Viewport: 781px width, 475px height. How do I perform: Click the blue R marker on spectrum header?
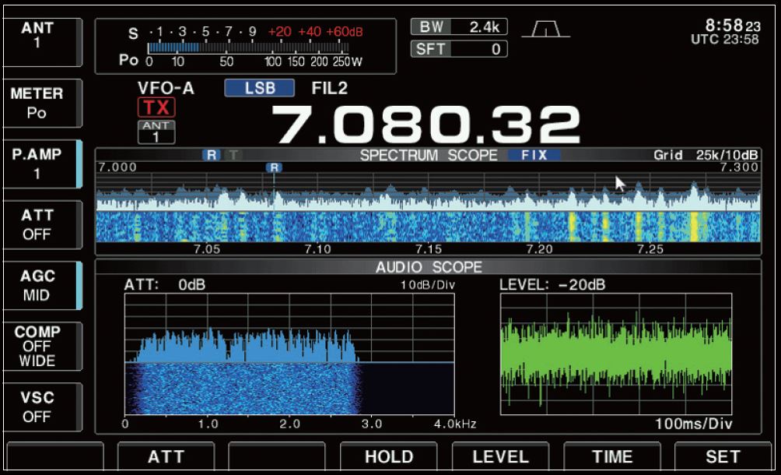click(x=211, y=155)
